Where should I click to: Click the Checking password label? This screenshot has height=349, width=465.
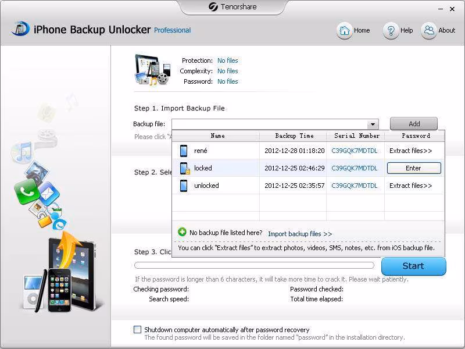[161, 289]
